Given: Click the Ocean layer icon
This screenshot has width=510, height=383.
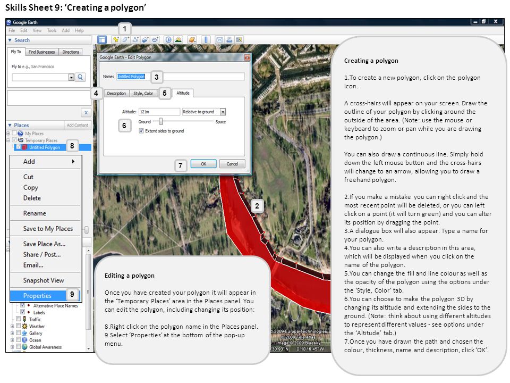Looking at the screenshot, I should click(x=24, y=340).
